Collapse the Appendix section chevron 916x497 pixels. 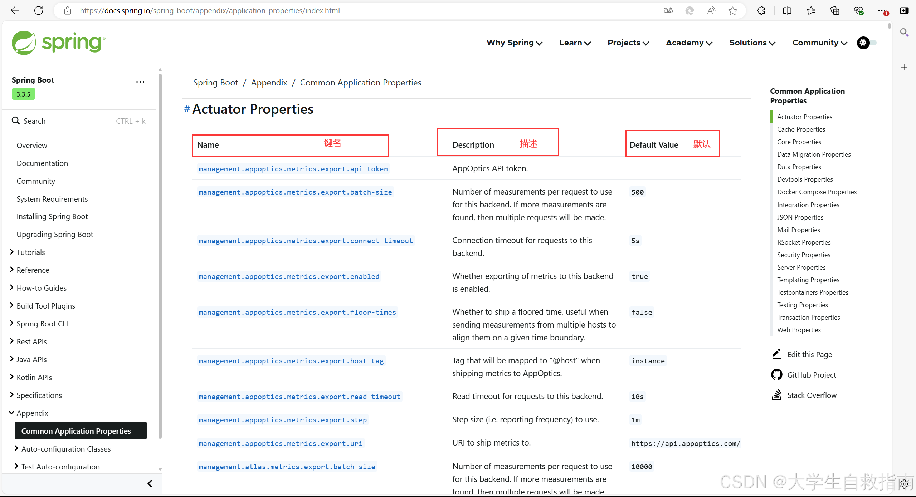click(12, 413)
